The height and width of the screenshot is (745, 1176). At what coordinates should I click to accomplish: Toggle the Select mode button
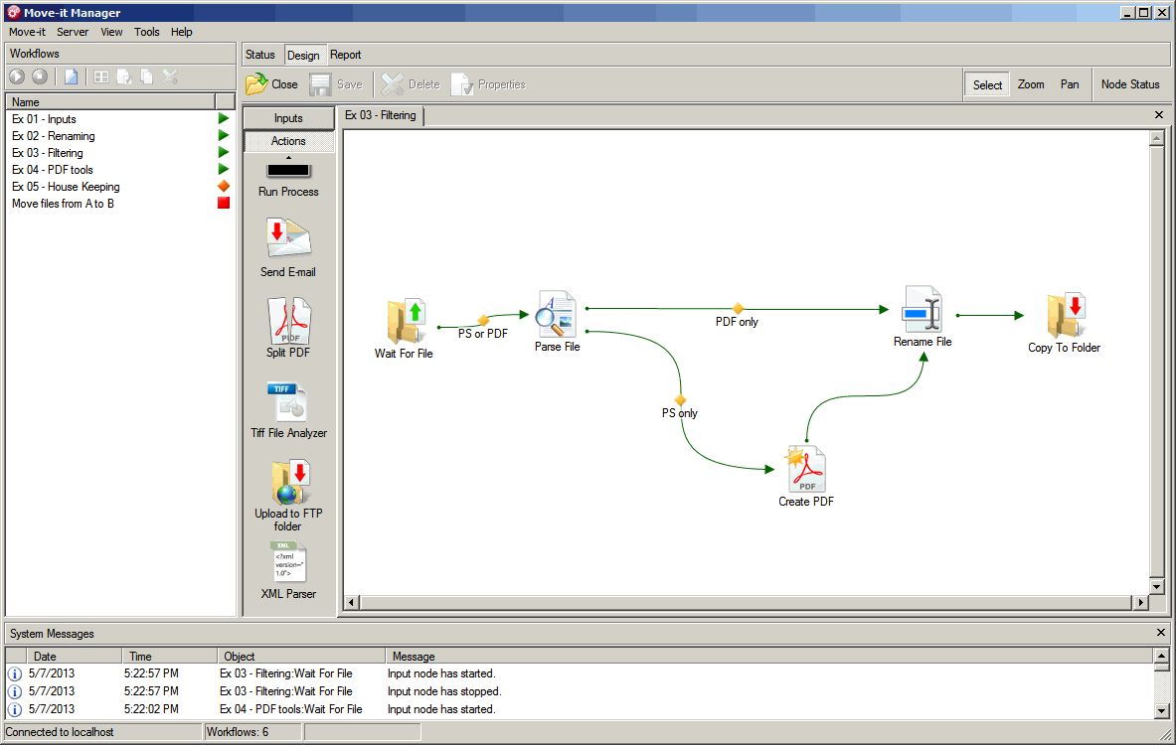coord(987,85)
